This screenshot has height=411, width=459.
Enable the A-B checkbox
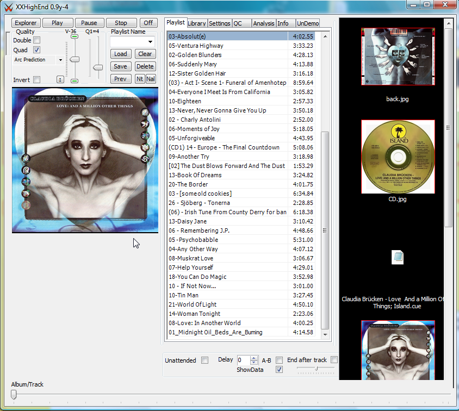[x=280, y=360]
